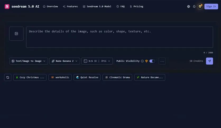Click the 10 Credits label
The image size is (221, 128).
tap(196, 61)
